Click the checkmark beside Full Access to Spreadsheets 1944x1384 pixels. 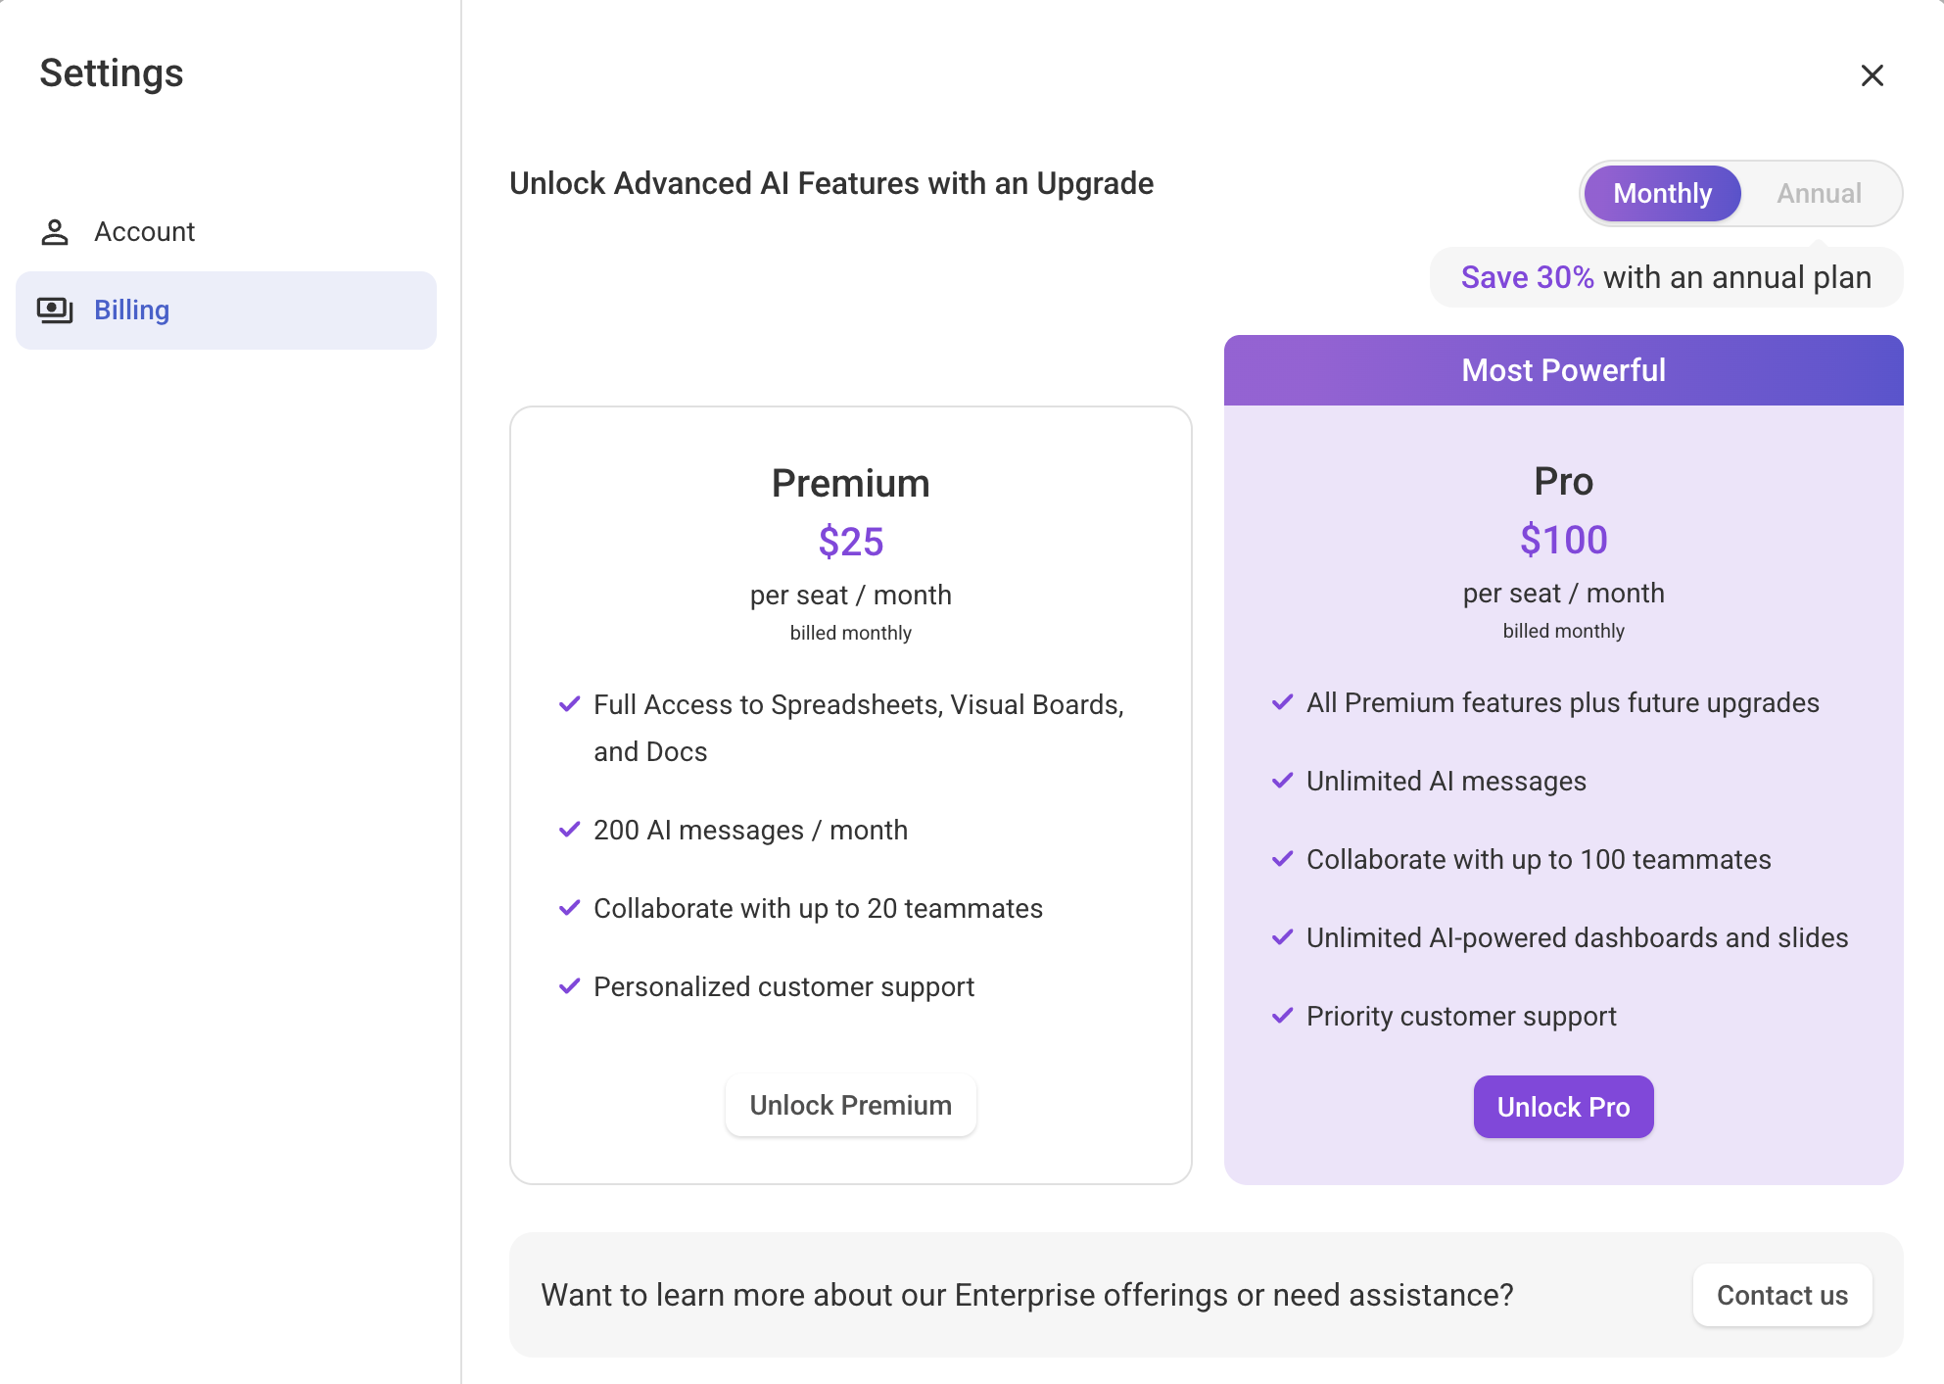click(x=570, y=703)
